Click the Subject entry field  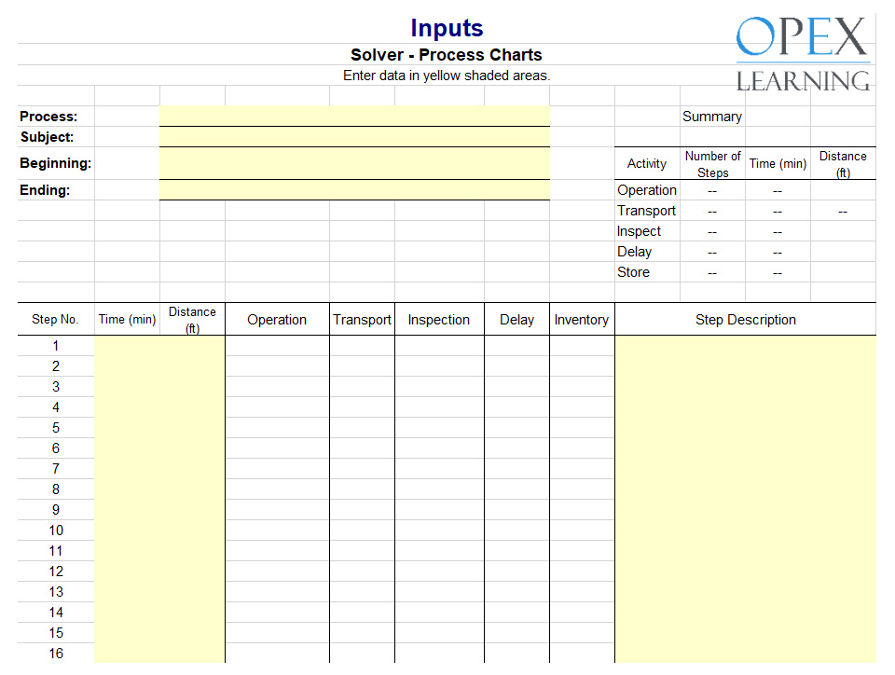point(354,137)
